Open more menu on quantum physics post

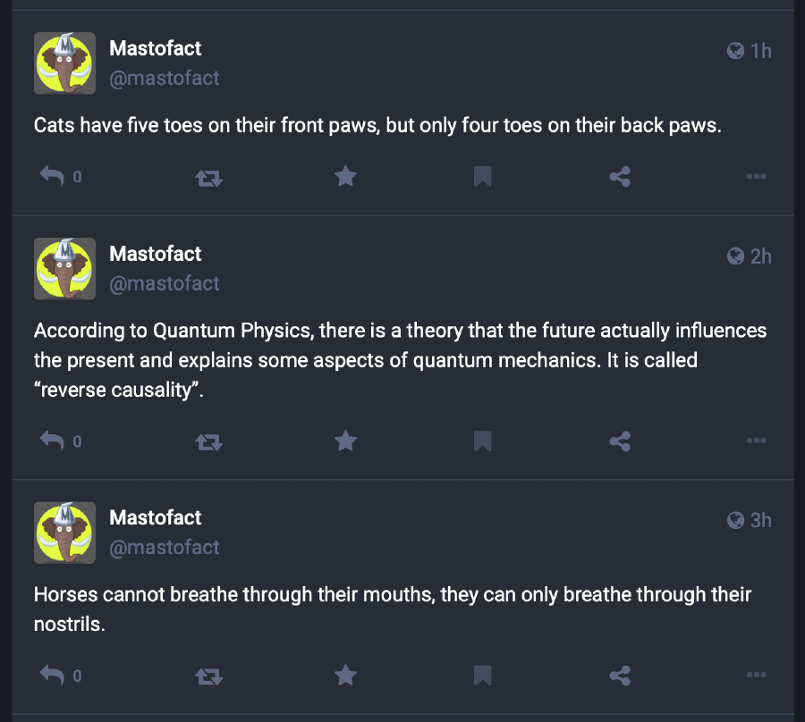pos(756,441)
